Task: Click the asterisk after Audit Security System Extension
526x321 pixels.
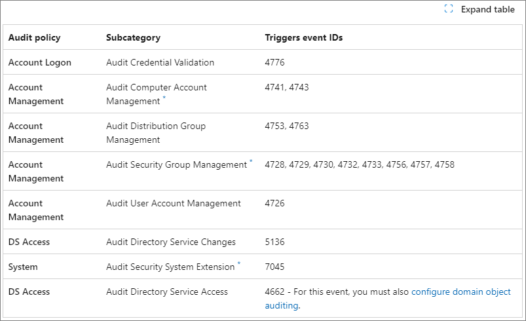Action: click(x=239, y=263)
